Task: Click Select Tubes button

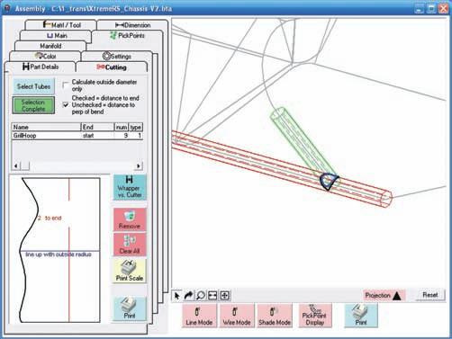Action: (x=33, y=86)
